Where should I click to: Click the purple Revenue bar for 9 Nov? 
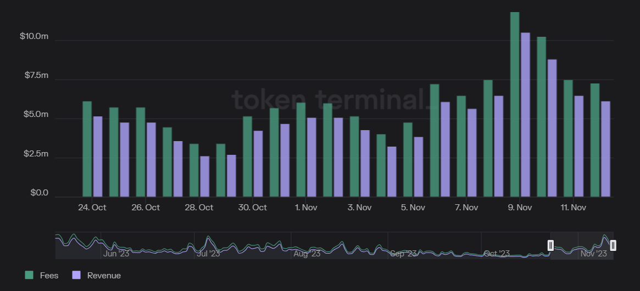coord(525,114)
